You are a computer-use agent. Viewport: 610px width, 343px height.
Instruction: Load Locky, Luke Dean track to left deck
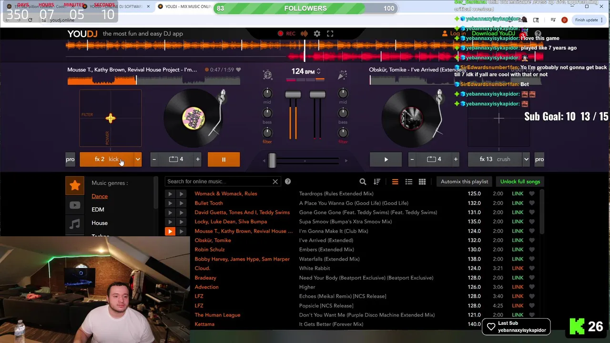[170, 222]
